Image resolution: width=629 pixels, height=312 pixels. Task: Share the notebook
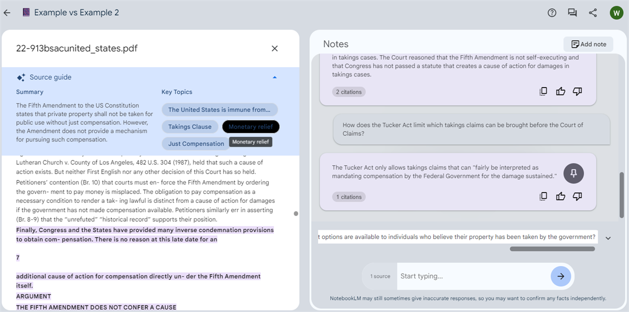point(593,12)
